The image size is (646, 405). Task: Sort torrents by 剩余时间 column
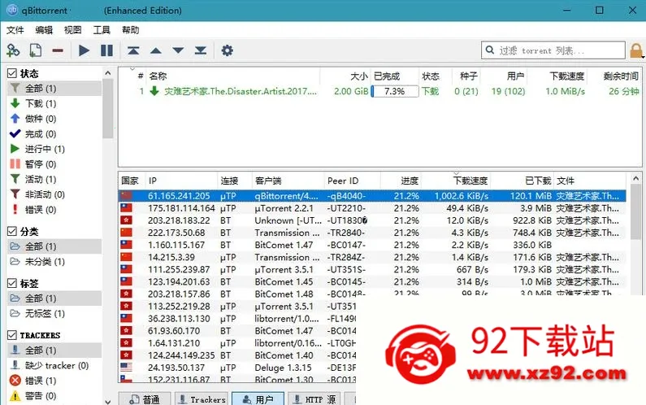coord(615,76)
